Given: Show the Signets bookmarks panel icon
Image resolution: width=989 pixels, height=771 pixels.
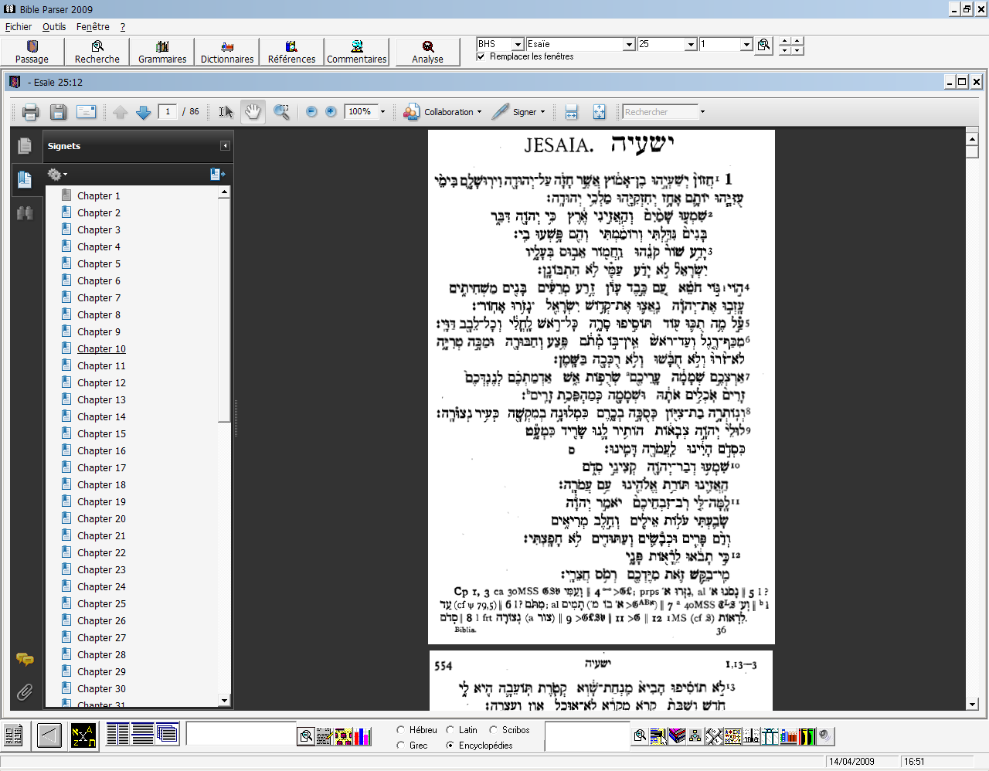Looking at the screenshot, I should tap(25, 180).
